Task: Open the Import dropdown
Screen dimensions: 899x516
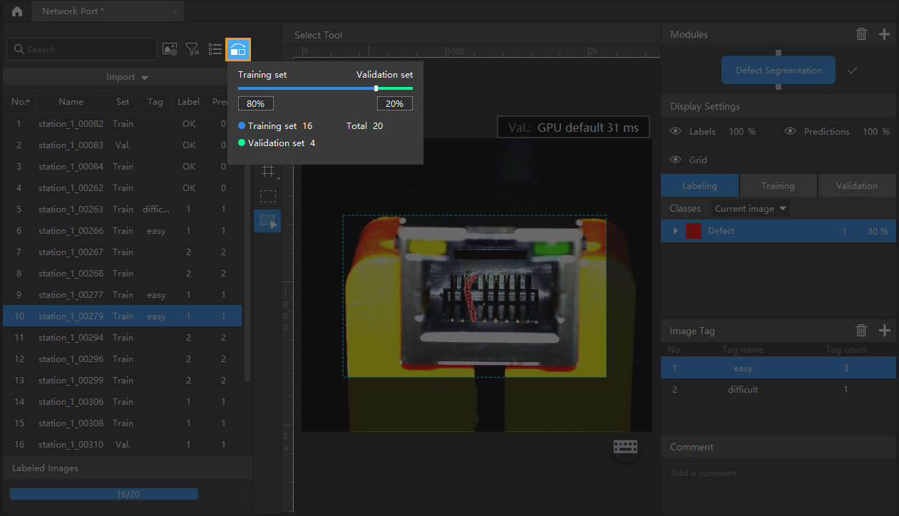Action: (x=126, y=77)
